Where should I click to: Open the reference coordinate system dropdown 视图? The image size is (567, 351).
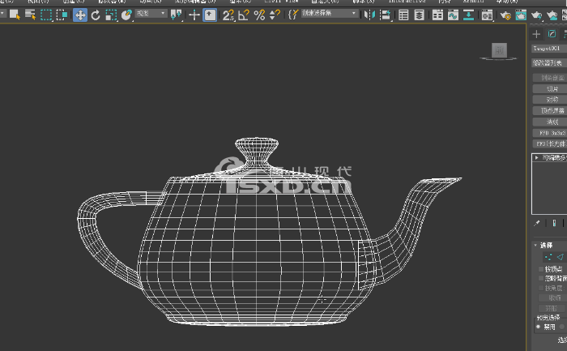pos(151,14)
